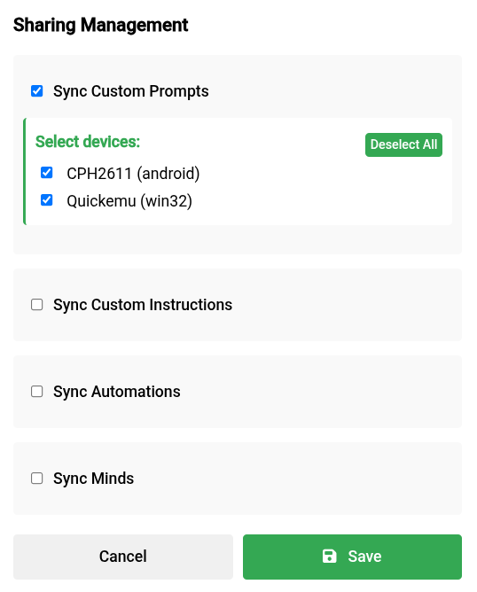Uncheck the Sync Custom Prompts checkbox
The image size is (477, 592).
click(36, 91)
